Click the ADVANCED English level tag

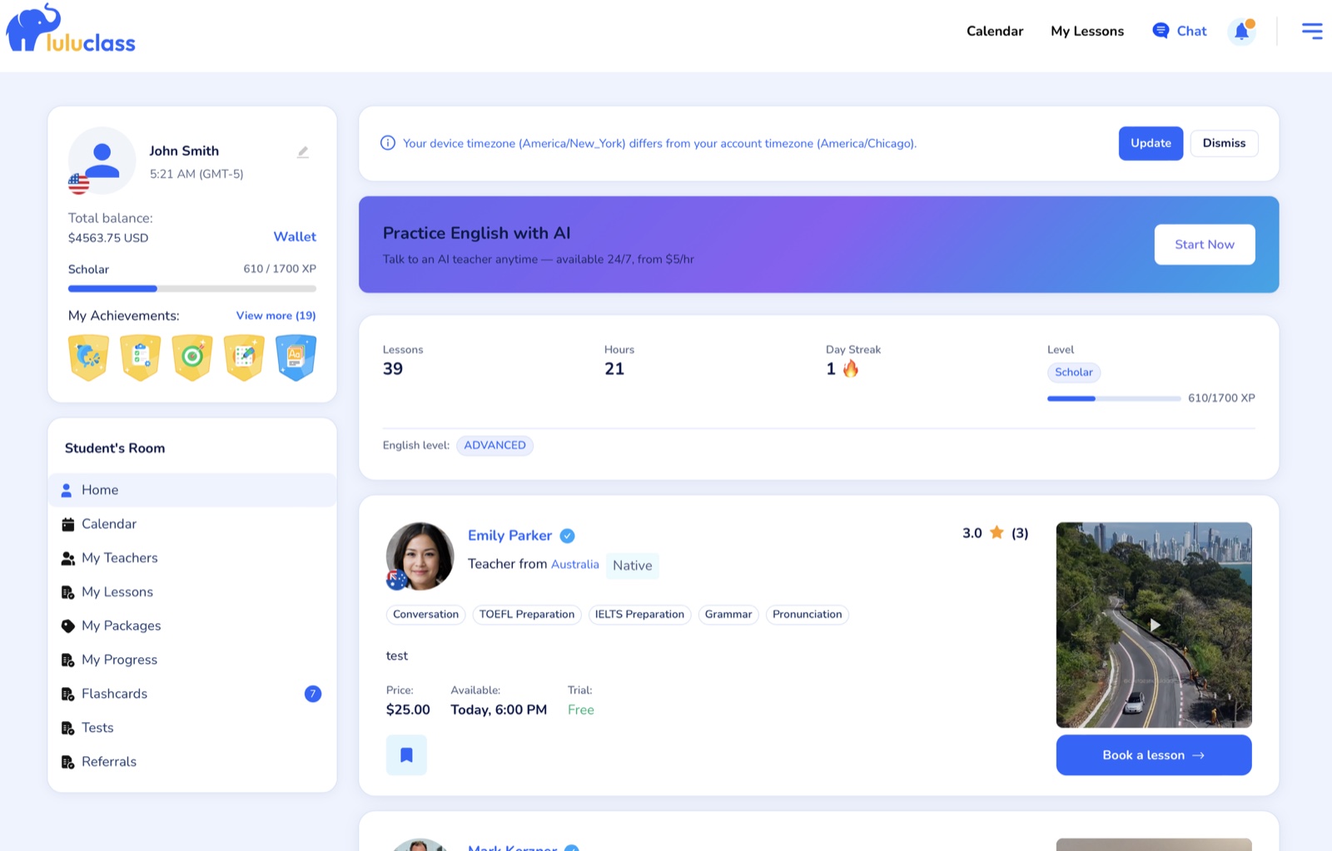pos(495,446)
